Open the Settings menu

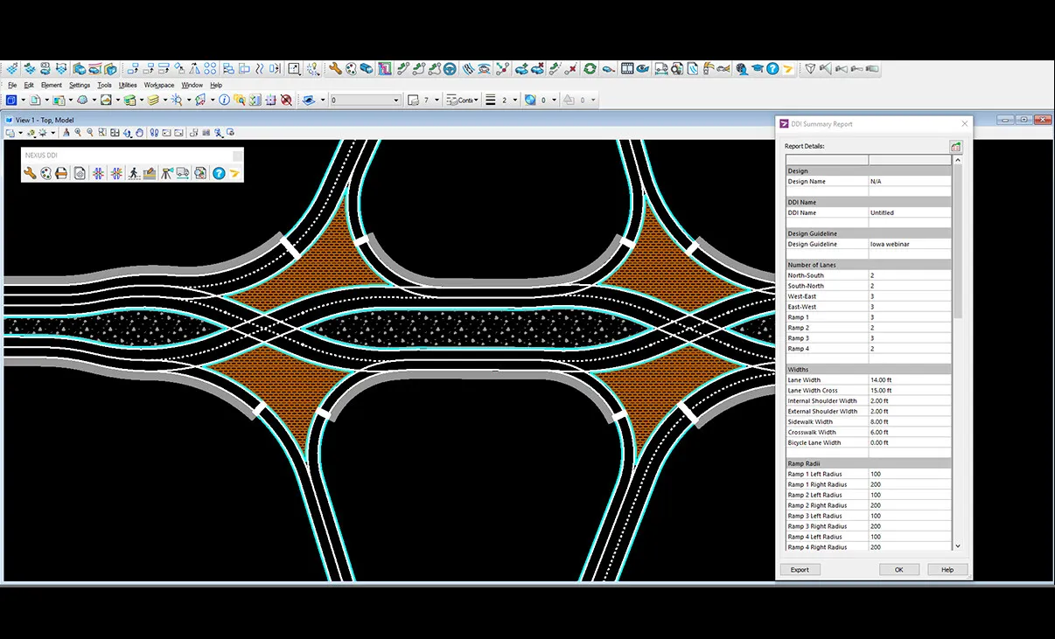click(x=80, y=85)
